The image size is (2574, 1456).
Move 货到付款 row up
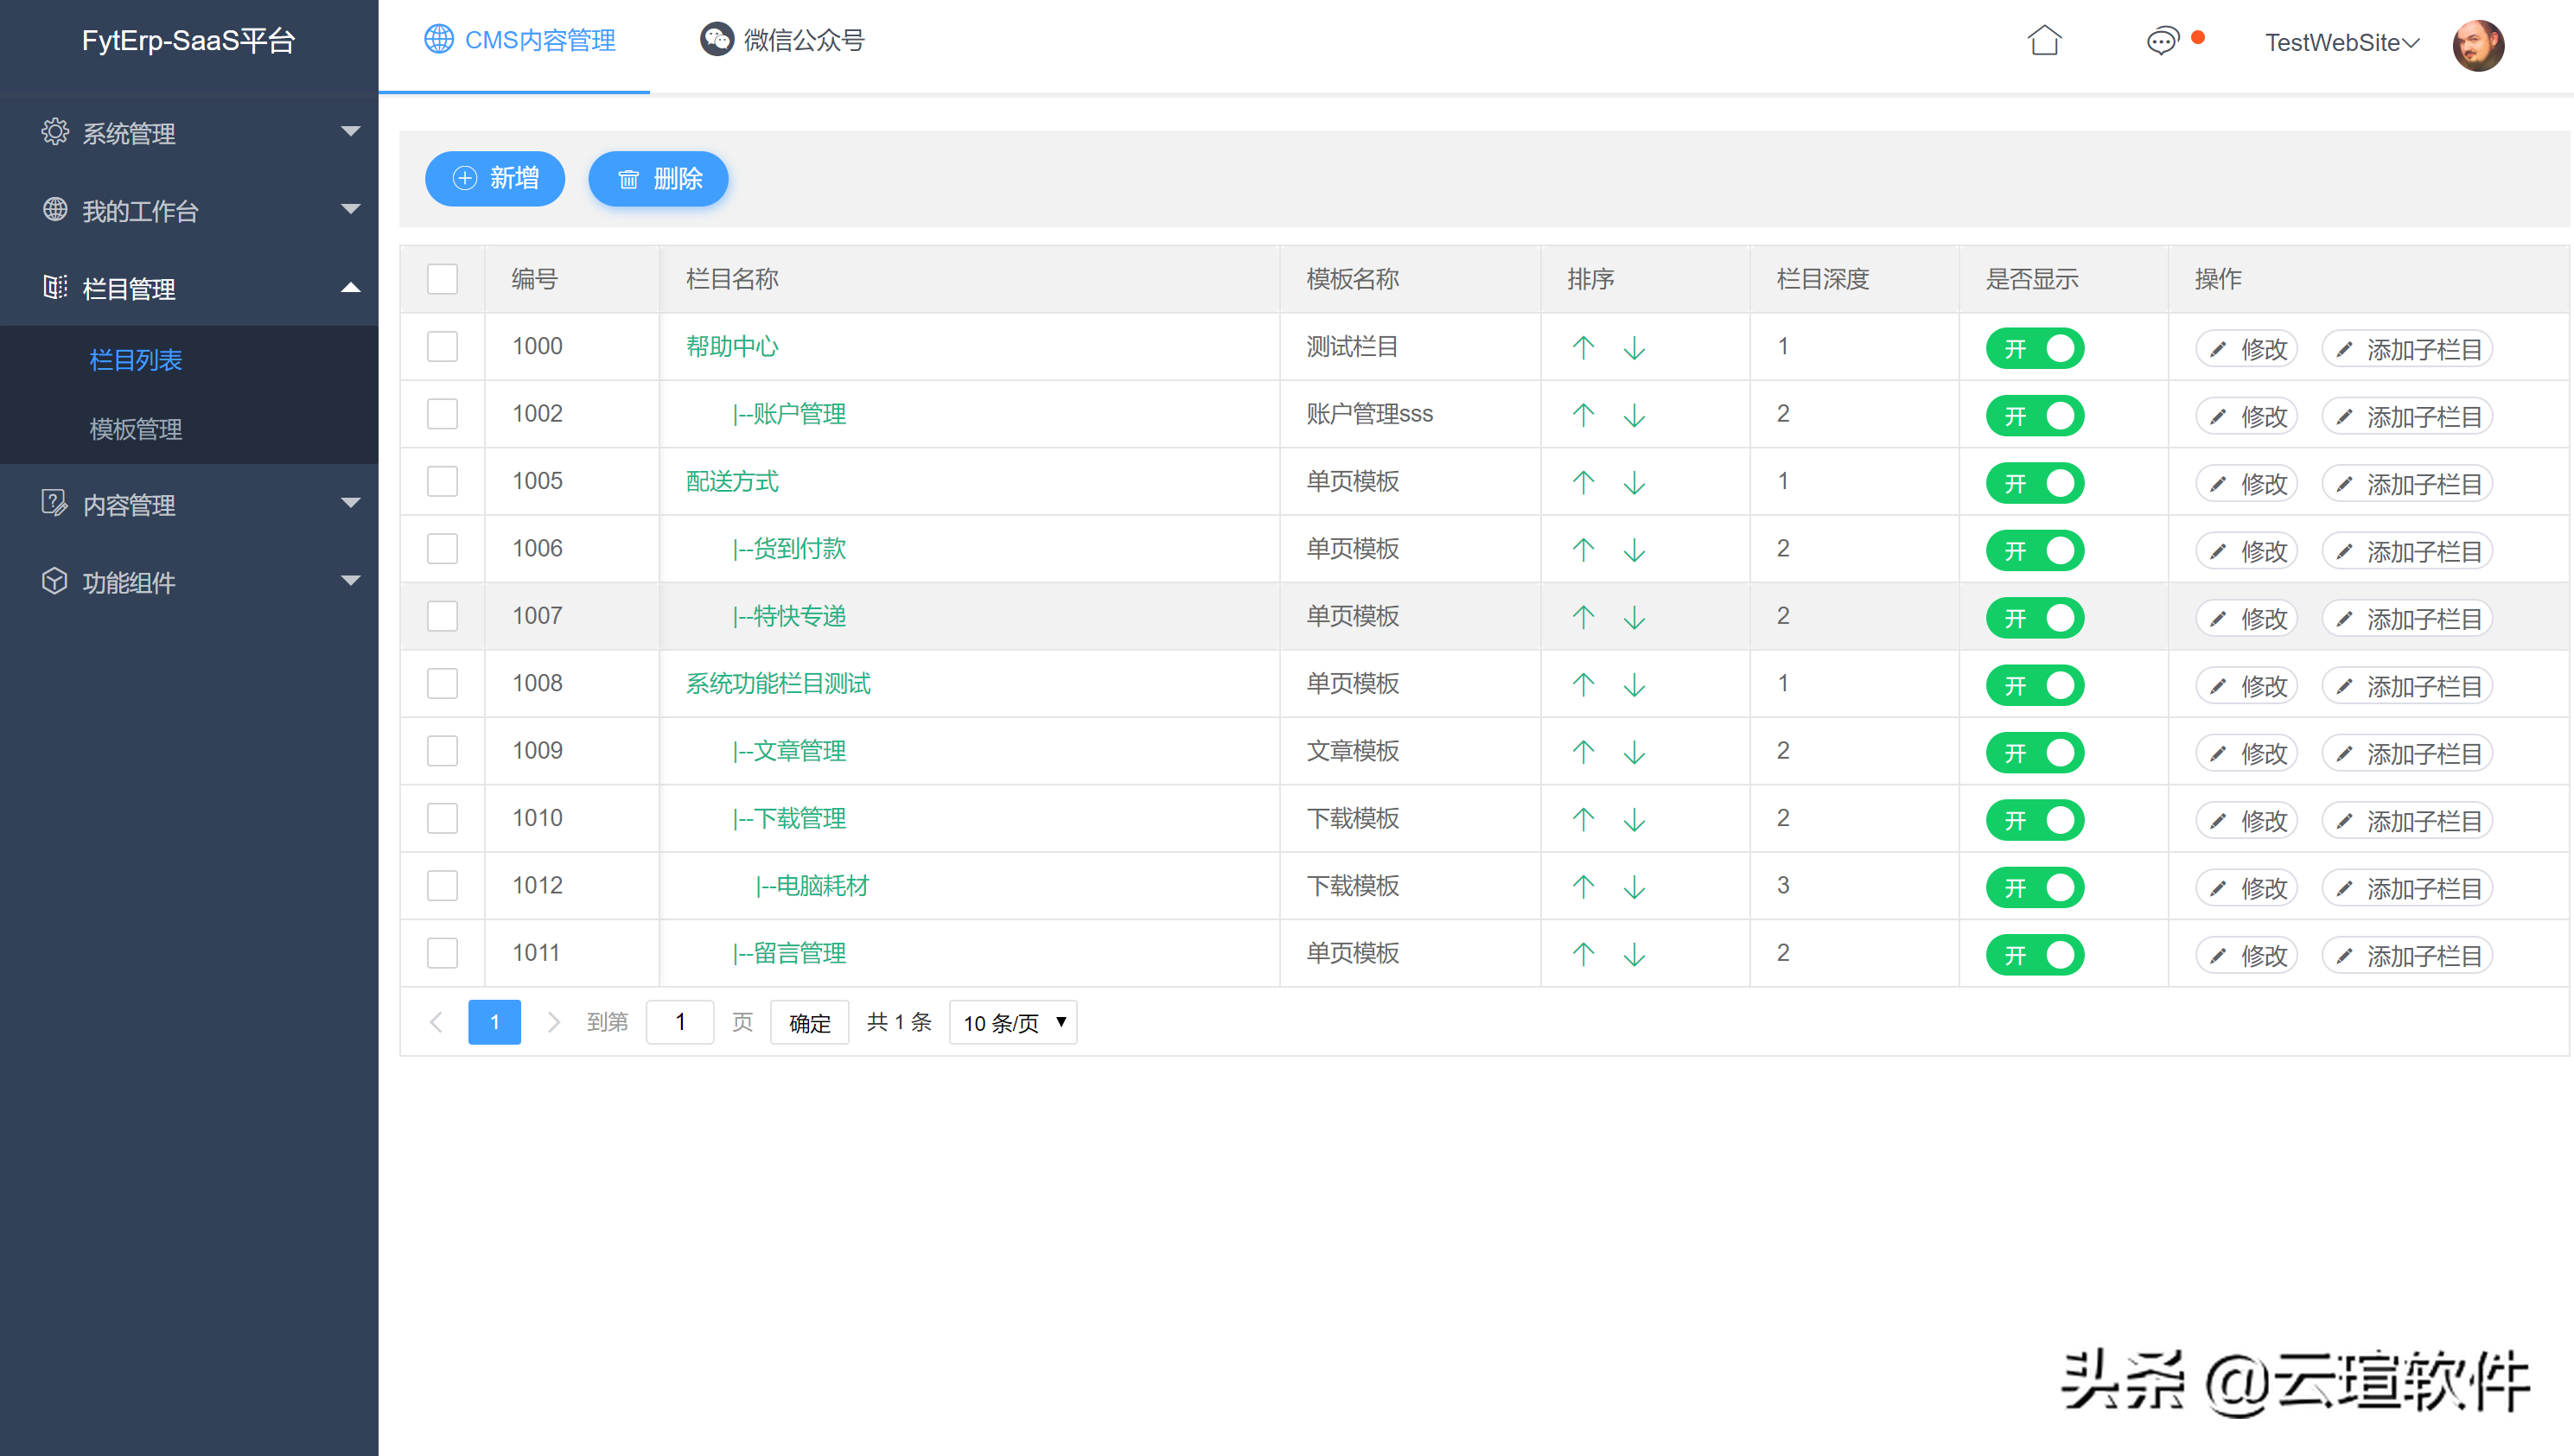pos(1583,550)
